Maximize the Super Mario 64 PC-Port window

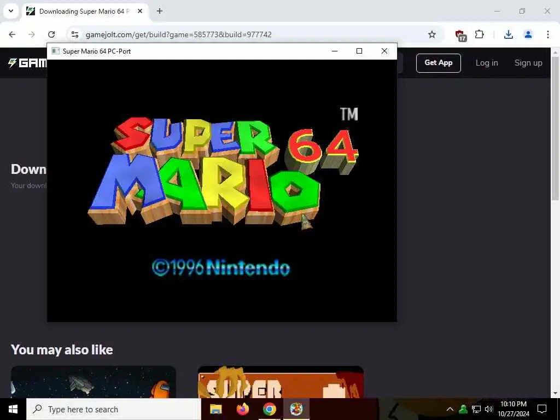click(359, 51)
